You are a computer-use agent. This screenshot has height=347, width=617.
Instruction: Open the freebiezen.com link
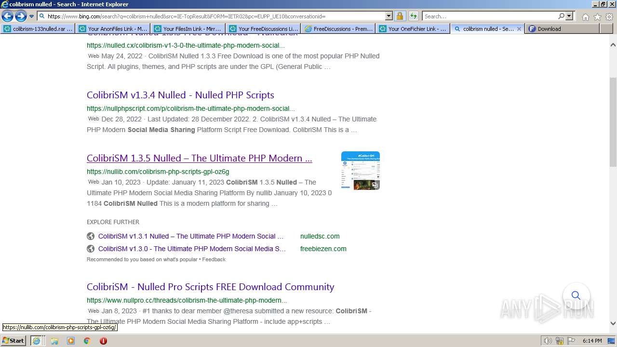(x=323, y=249)
